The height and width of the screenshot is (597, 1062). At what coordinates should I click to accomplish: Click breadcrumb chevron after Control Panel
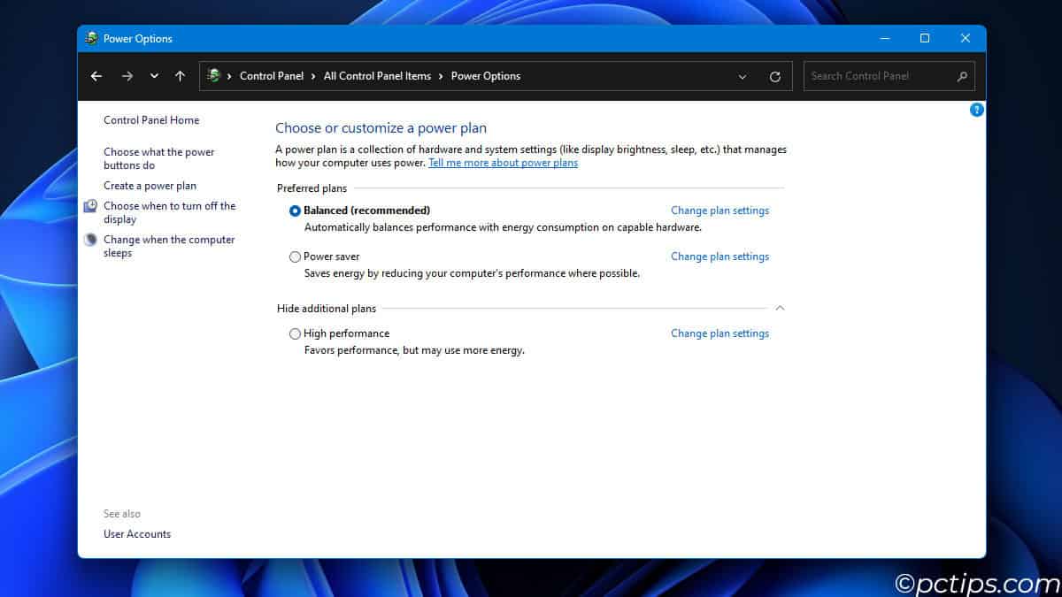coord(314,76)
